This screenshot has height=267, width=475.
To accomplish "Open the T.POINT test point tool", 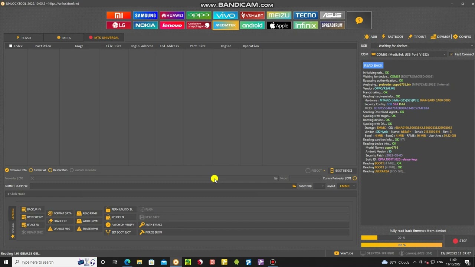I will click(x=417, y=37).
